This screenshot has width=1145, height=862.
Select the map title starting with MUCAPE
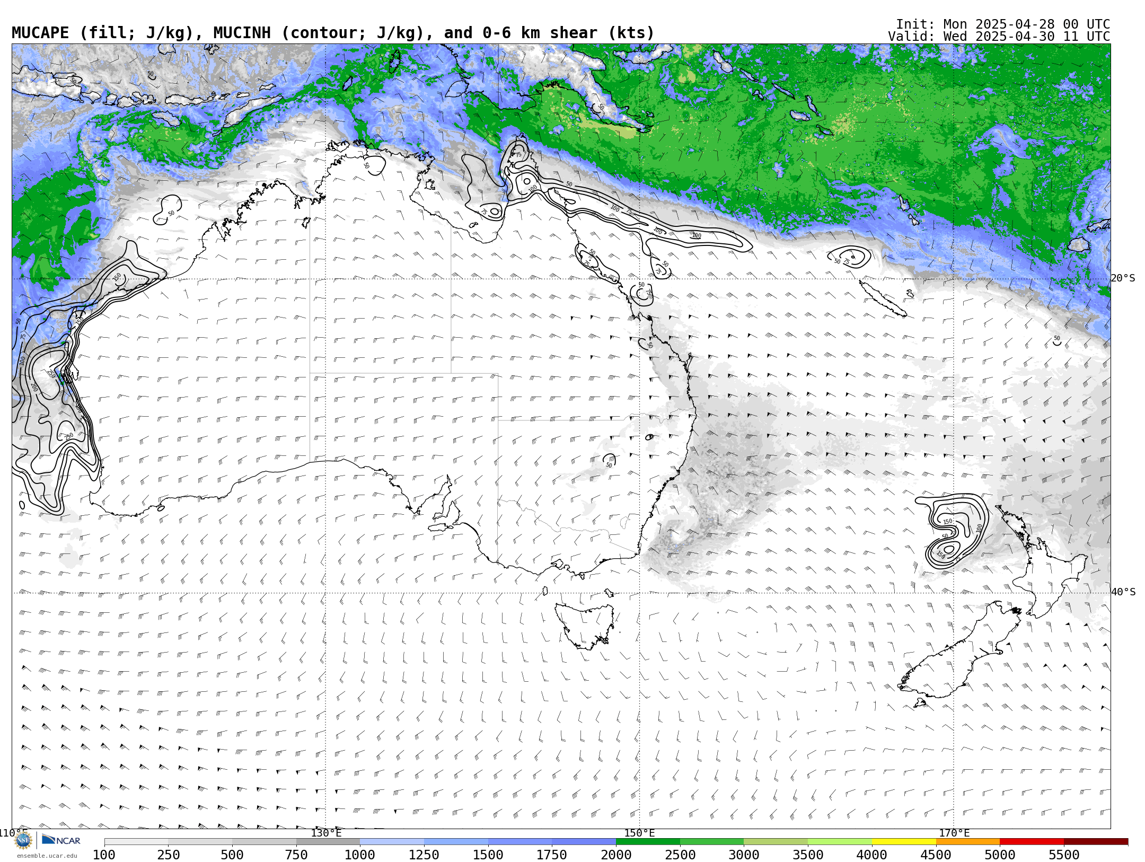pyautogui.click(x=333, y=33)
